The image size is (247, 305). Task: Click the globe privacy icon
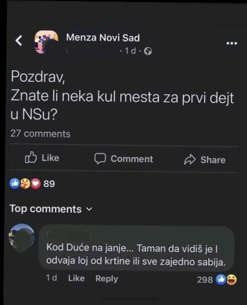click(x=148, y=51)
